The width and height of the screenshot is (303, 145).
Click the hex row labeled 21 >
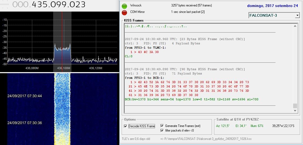click(x=189, y=86)
